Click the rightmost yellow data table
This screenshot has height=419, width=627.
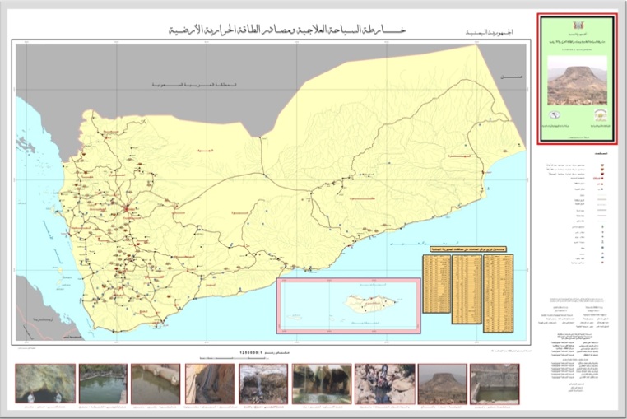pyautogui.click(x=498, y=282)
